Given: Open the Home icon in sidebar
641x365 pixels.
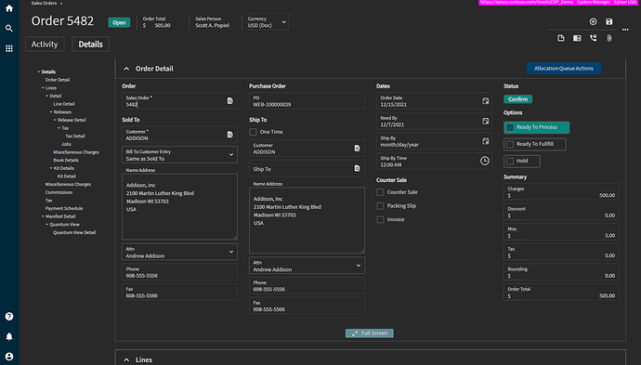Looking at the screenshot, I should (9, 8).
